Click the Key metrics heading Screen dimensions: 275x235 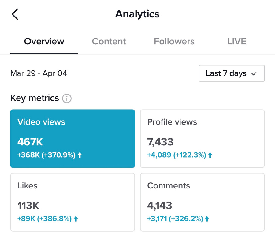tap(35, 98)
